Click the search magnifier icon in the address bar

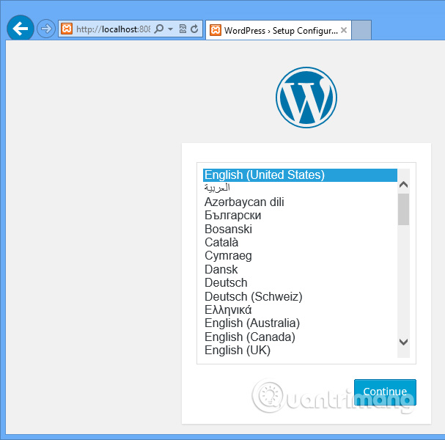159,29
